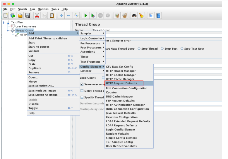Click the Cut scissors icon
This screenshot has width=228, height=159.
[37, 15]
